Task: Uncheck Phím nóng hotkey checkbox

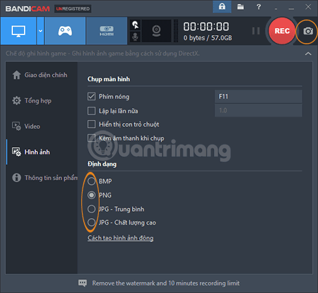Action: tap(92, 96)
